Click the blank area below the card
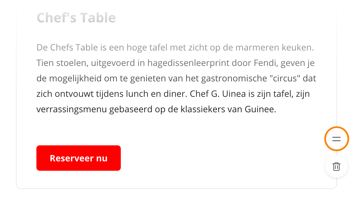The height and width of the screenshot is (203, 353). [x=176, y=196]
